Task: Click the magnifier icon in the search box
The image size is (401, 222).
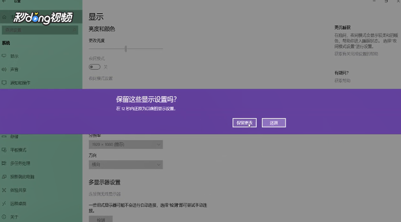Action: click(74, 30)
